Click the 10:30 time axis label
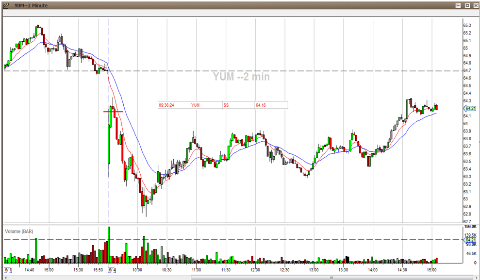The width and height of the screenshot is (480, 280). tap(166, 270)
